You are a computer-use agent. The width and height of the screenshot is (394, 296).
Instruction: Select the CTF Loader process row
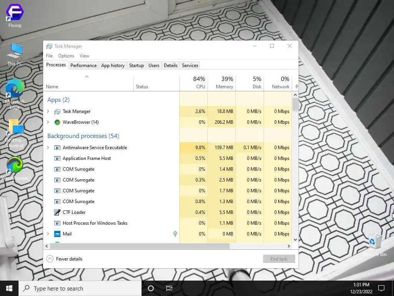[168, 212]
